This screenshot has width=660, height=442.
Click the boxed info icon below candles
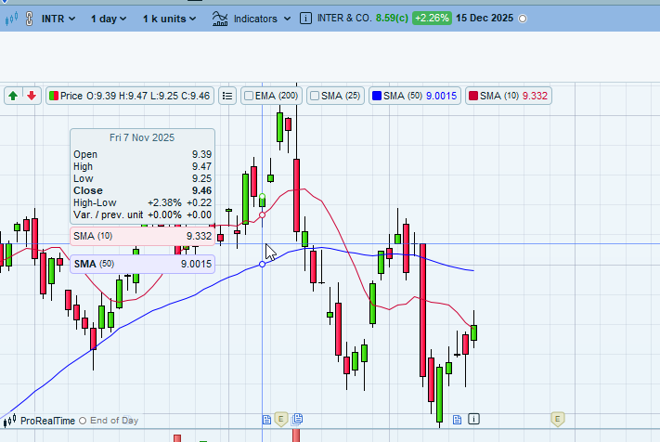pos(473,419)
